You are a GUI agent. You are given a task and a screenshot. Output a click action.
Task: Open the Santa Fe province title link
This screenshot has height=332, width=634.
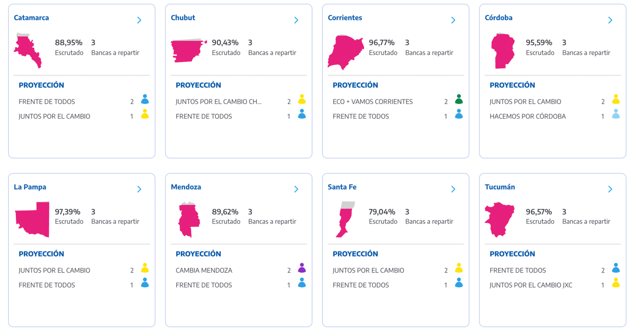coord(342,187)
